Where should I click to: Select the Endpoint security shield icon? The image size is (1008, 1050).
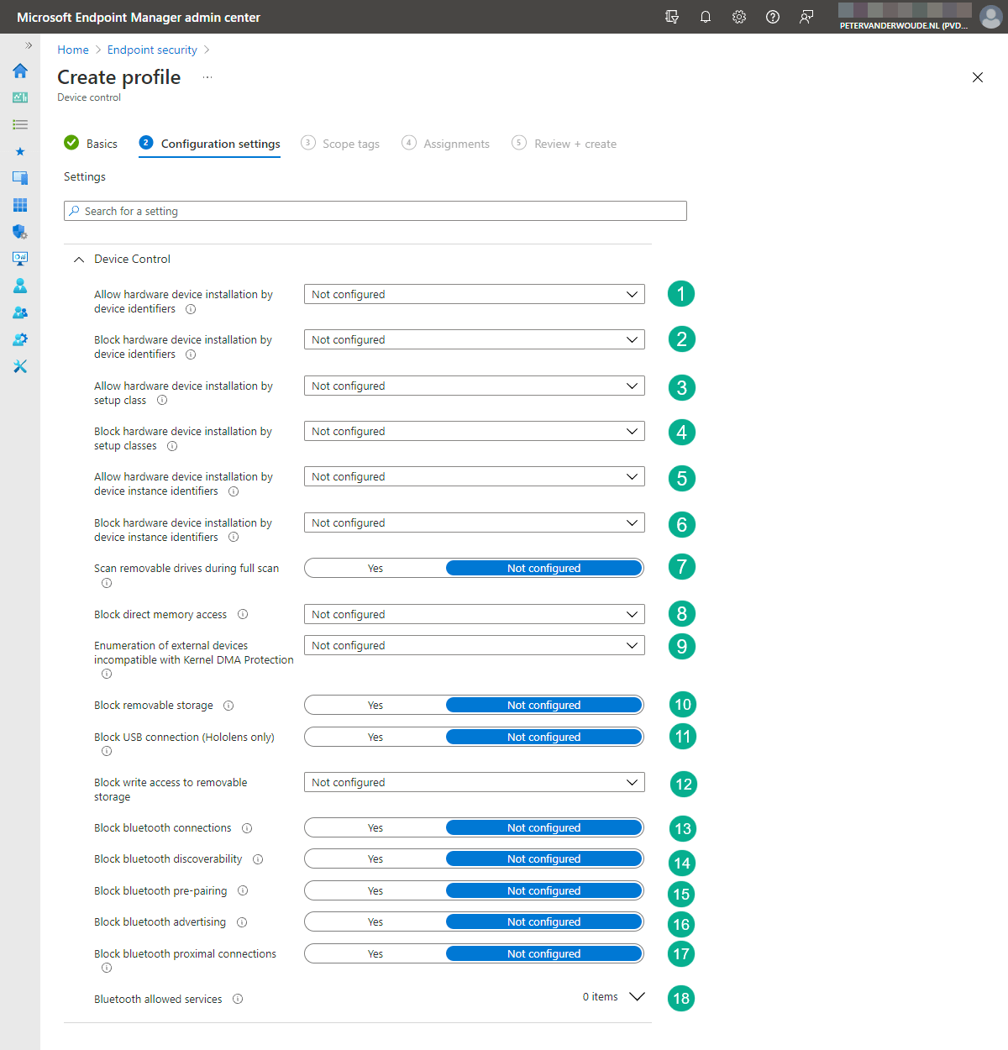(20, 232)
